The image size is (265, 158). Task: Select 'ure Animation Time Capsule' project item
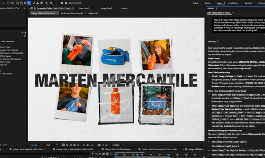10,59
